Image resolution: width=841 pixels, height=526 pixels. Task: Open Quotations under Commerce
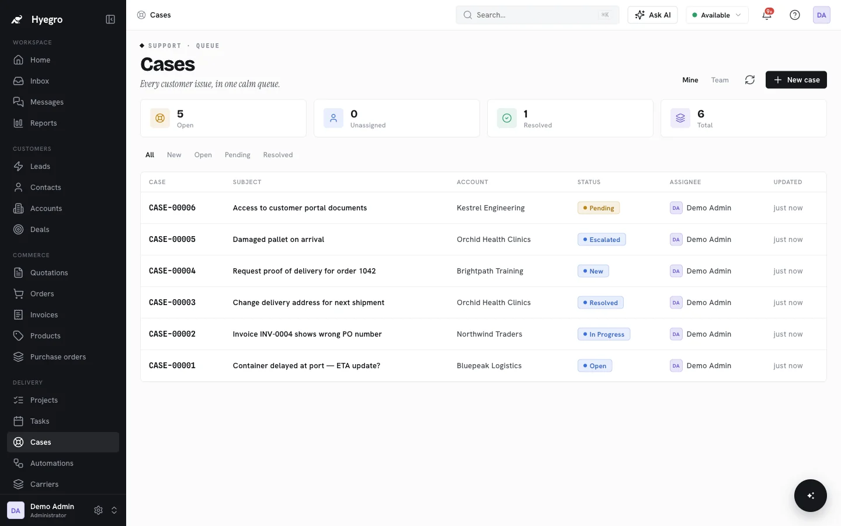click(63, 272)
